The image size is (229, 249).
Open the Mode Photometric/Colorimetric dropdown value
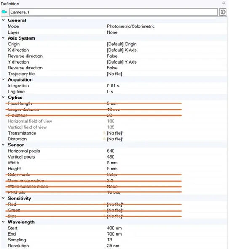(x=130, y=26)
